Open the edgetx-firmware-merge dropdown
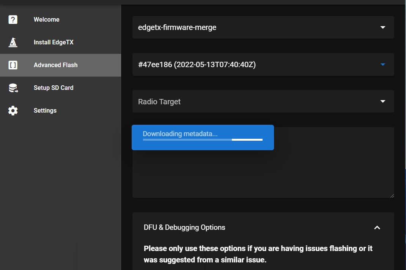Image resolution: width=406 pixels, height=270 pixels. click(x=263, y=27)
